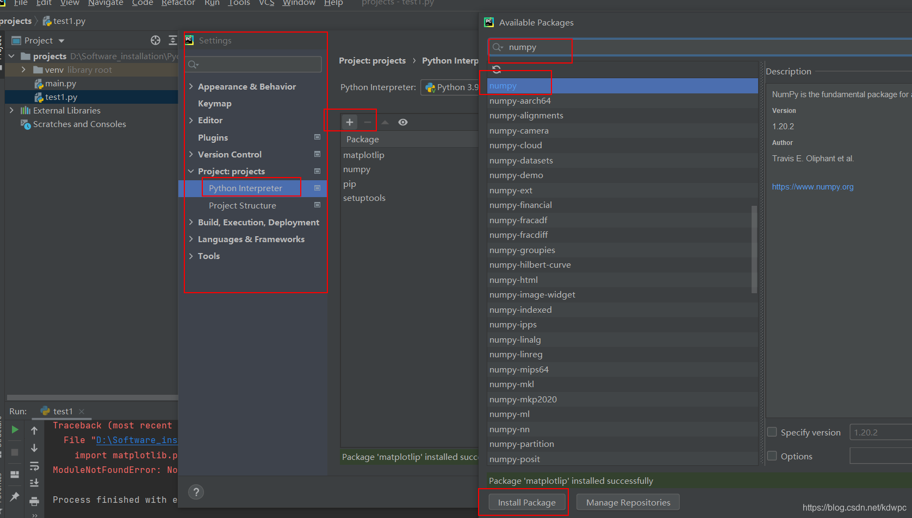This screenshot has width=912, height=518.
Task: Select Keymap in Settings
Action: pos(214,103)
